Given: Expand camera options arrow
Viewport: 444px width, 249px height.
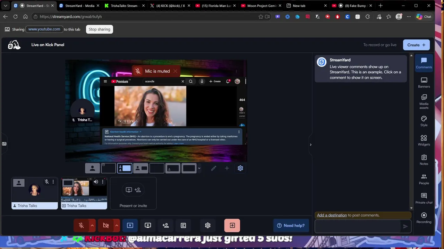Looking at the screenshot, I should (x=117, y=225).
